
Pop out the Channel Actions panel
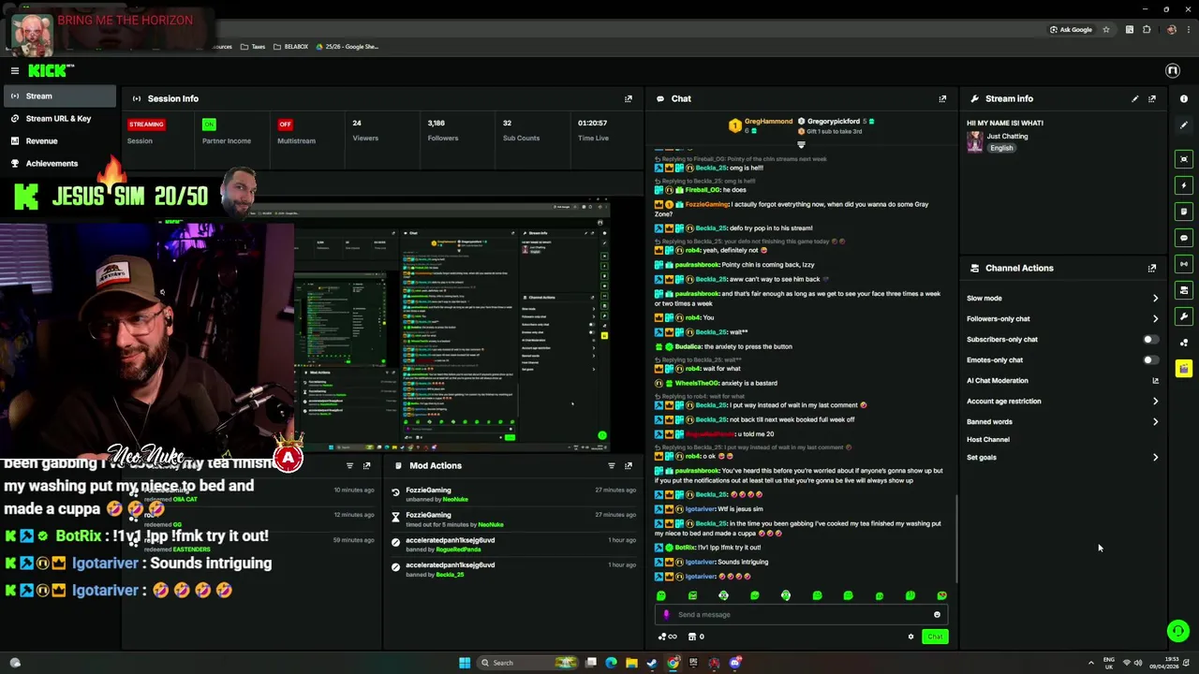point(1152,268)
